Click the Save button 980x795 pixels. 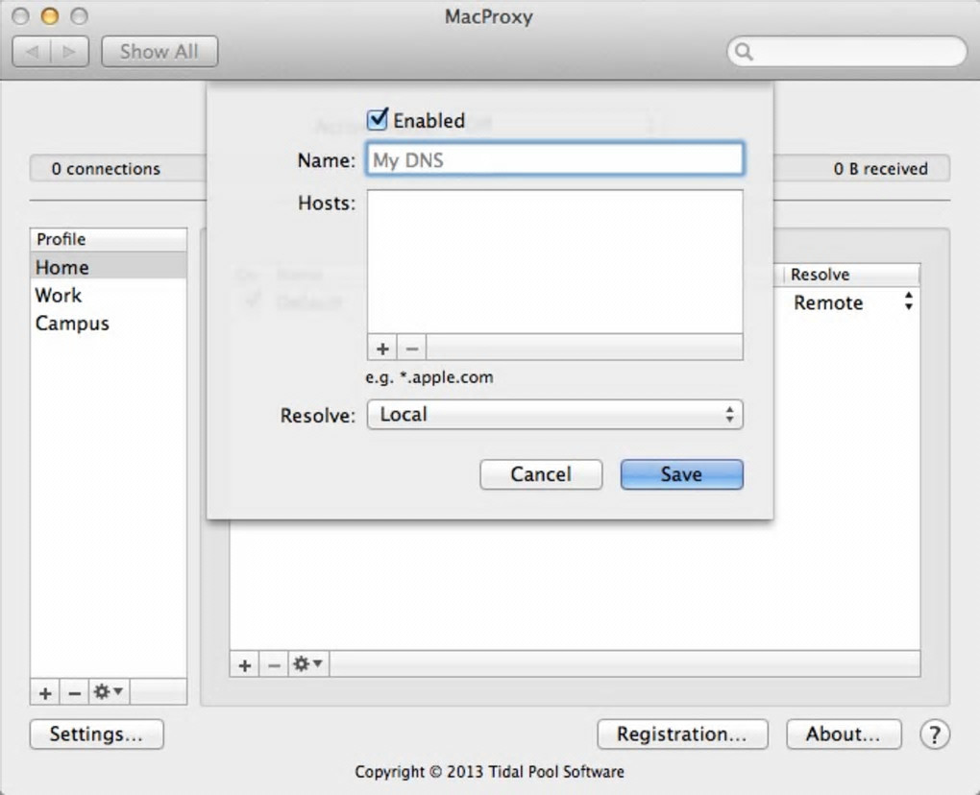coord(682,474)
